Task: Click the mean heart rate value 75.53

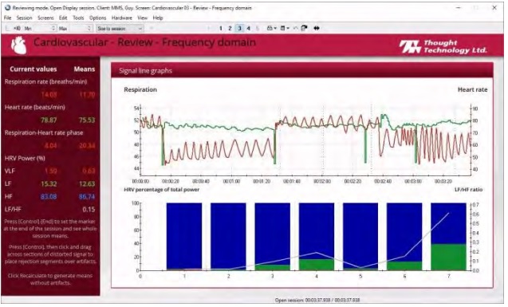Action: click(87, 120)
